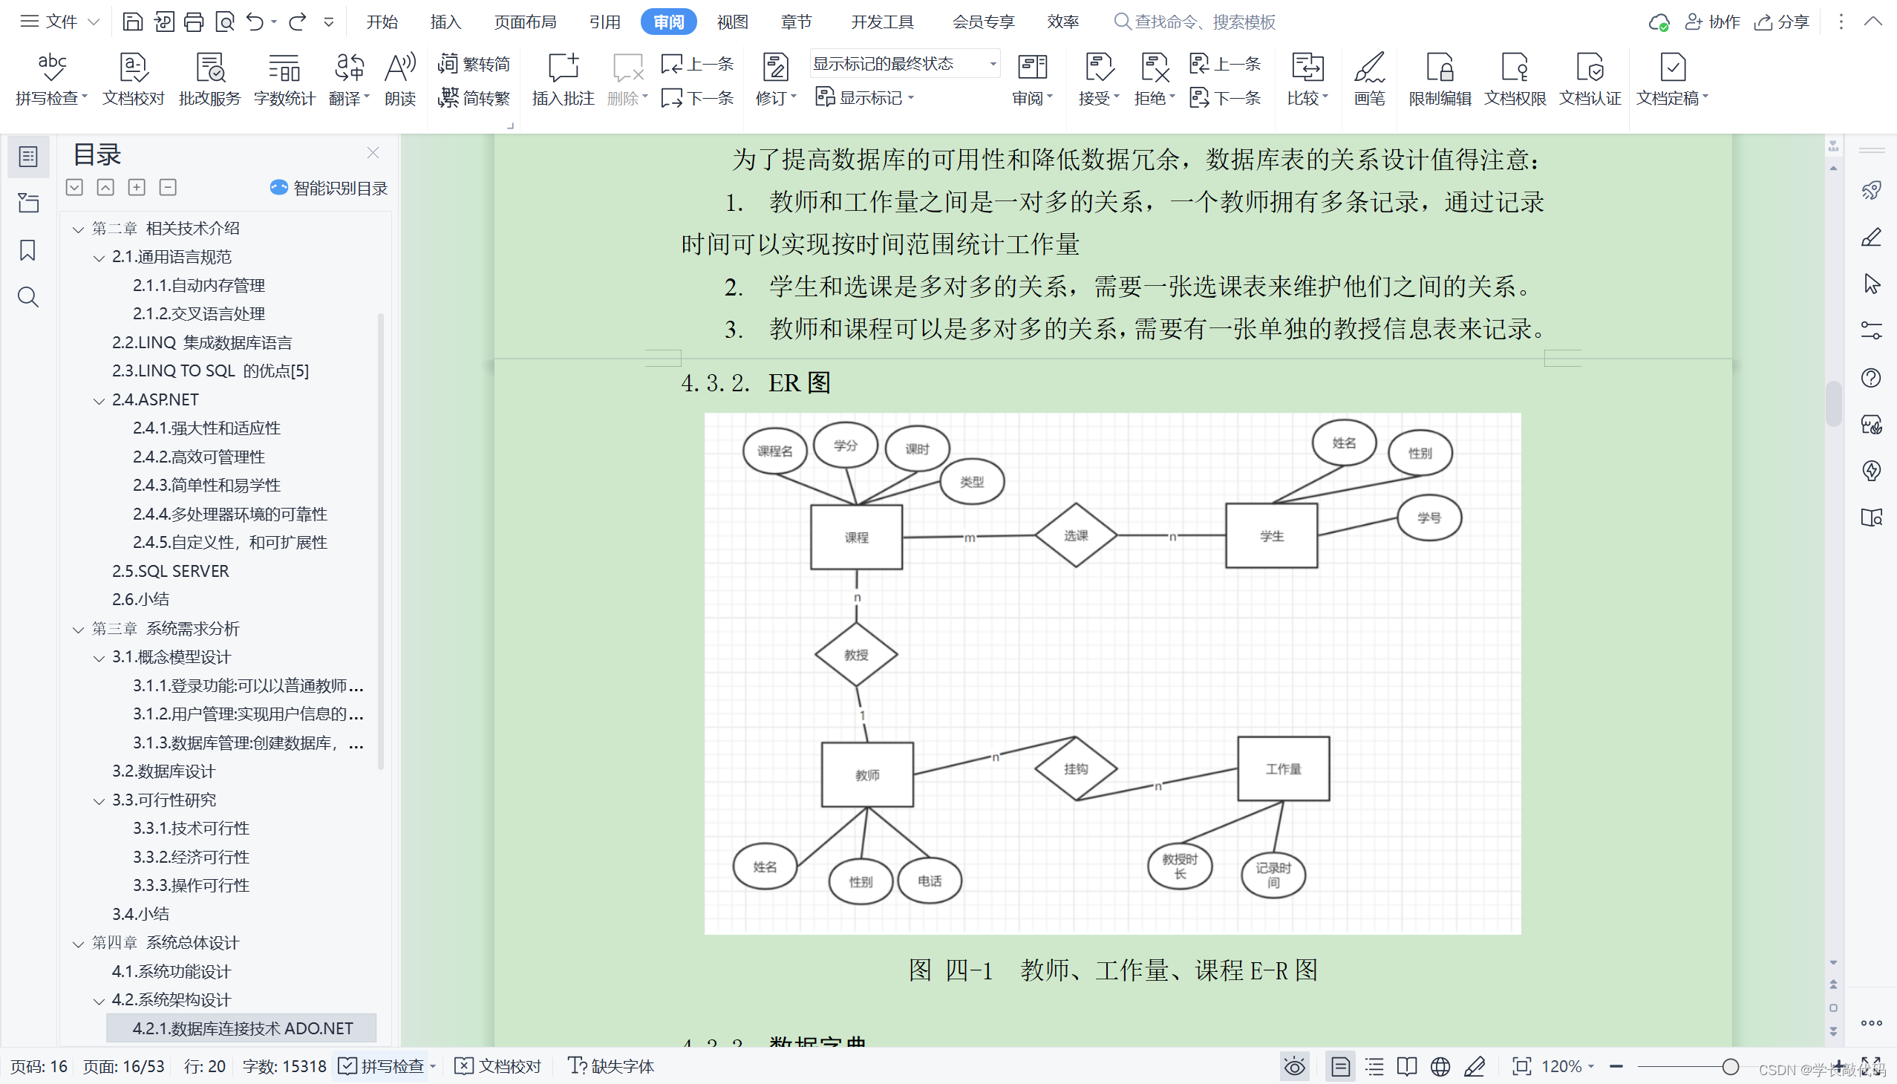This screenshot has width=1897, height=1084.
Task: Open the search icon in left sidebar
Action: pos(27,297)
